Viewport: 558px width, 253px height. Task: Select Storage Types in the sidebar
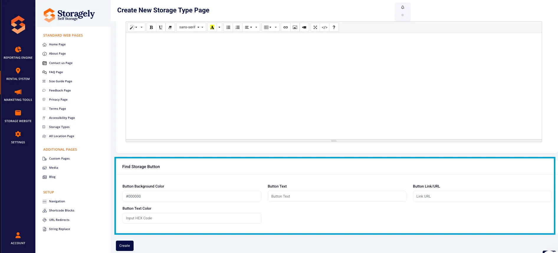(x=59, y=127)
